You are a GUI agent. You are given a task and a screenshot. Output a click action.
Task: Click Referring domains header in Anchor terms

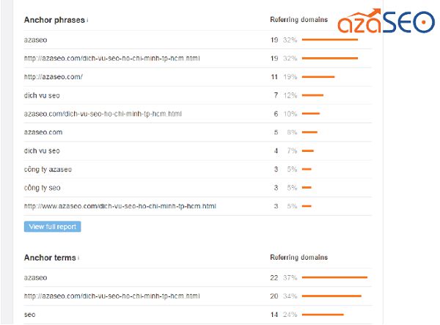(x=298, y=258)
